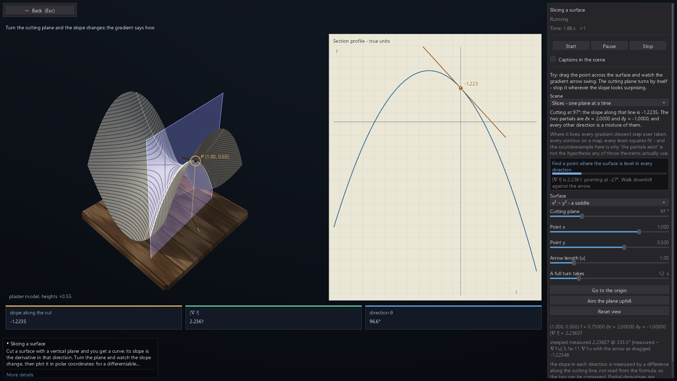Click the full turn value 12 s
Image resolution: width=677 pixels, height=381 pixels.
click(664, 273)
